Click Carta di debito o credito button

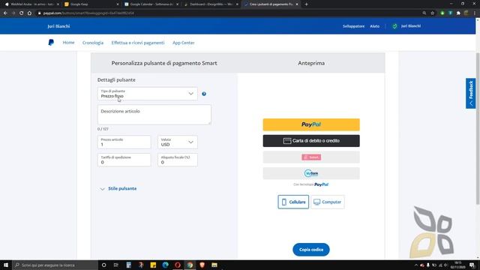tap(311, 141)
